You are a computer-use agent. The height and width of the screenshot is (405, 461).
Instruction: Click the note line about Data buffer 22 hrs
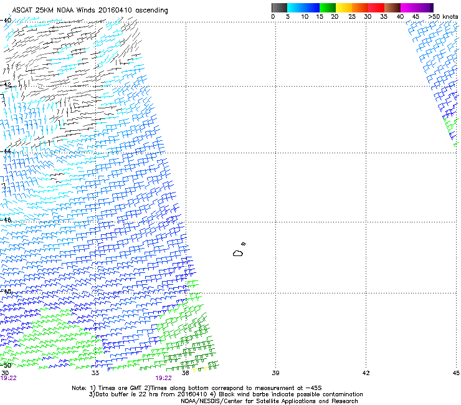226,394
